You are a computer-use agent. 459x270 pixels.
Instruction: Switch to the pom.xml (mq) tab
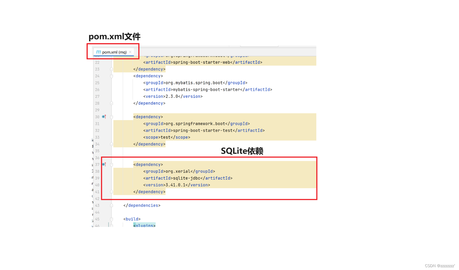click(x=114, y=52)
